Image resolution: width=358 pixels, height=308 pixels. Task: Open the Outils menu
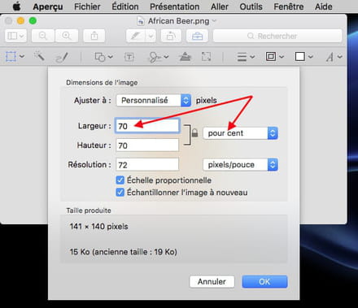pyautogui.click(x=251, y=7)
